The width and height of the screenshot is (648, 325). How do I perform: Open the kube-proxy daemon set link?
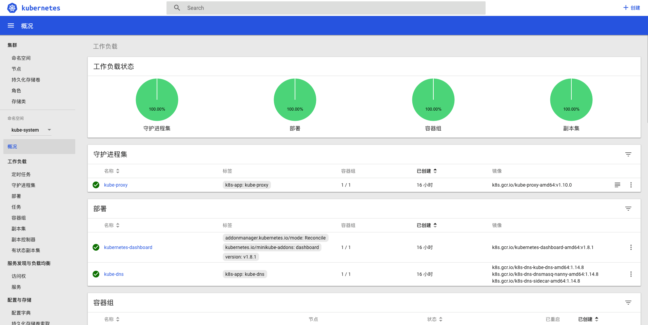(x=116, y=185)
